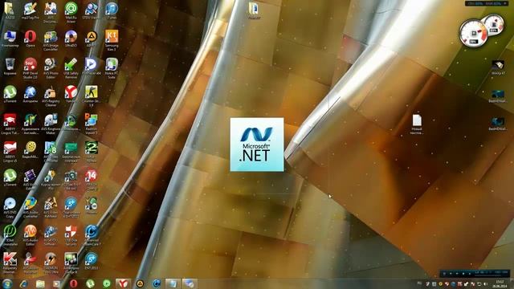
Task: Select the Компьютер desktop icon
Action: [10, 39]
